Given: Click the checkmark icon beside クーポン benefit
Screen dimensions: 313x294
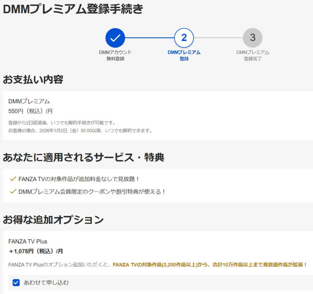Looking at the screenshot, I should point(13,192).
